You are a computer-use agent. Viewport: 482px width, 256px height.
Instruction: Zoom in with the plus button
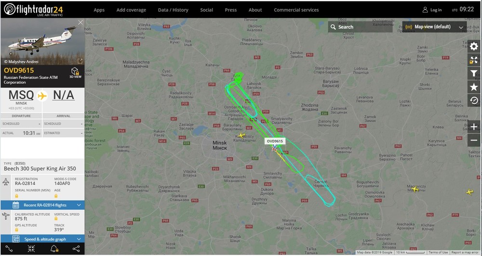click(474, 127)
